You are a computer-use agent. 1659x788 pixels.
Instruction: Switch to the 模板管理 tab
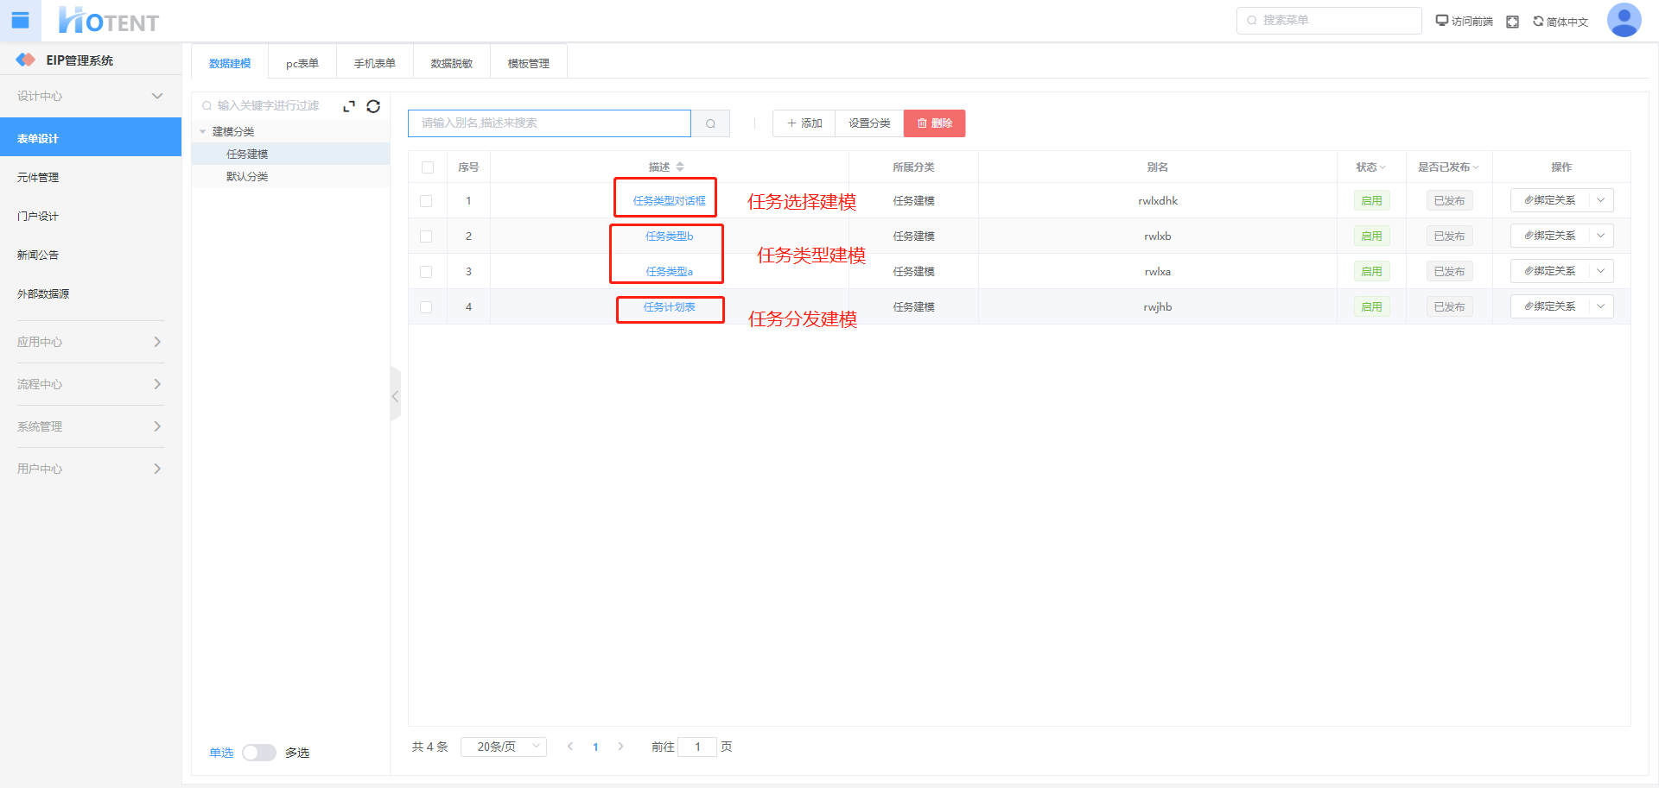coord(529,63)
